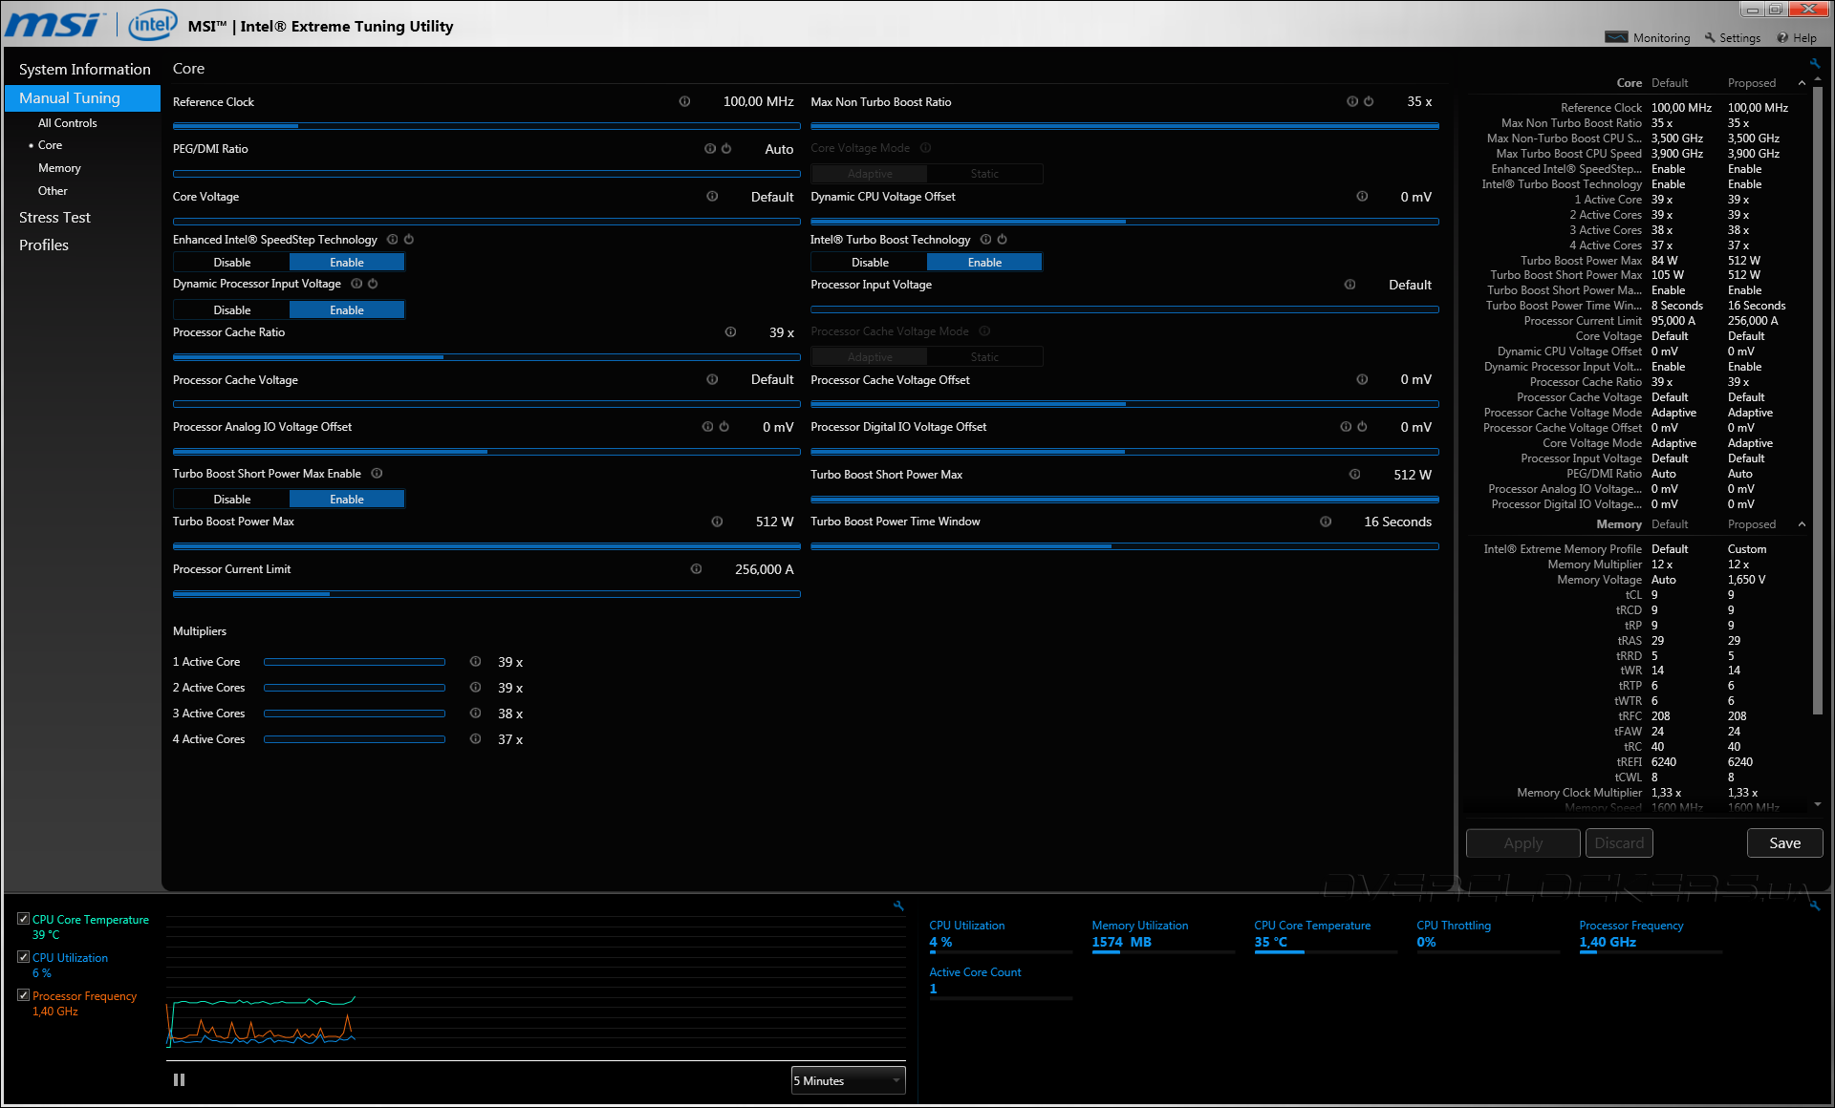Click the wrench icon above the monitoring graph

point(898,906)
